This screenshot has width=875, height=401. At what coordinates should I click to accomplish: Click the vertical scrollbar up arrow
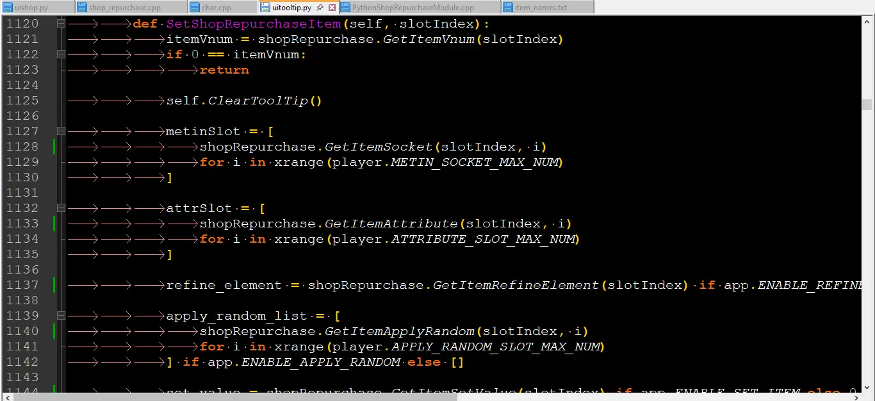tap(867, 21)
